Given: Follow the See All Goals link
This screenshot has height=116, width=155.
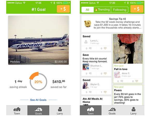Looking at the screenshot, I should pos(38,100).
